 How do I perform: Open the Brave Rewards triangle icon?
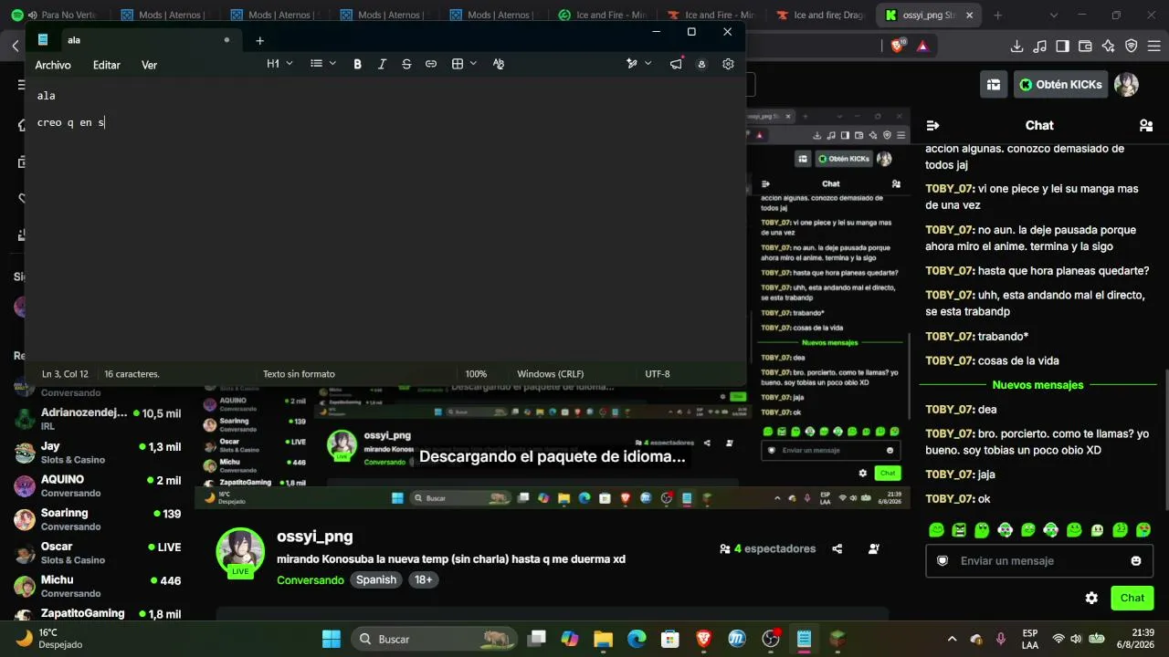(922, 46)
